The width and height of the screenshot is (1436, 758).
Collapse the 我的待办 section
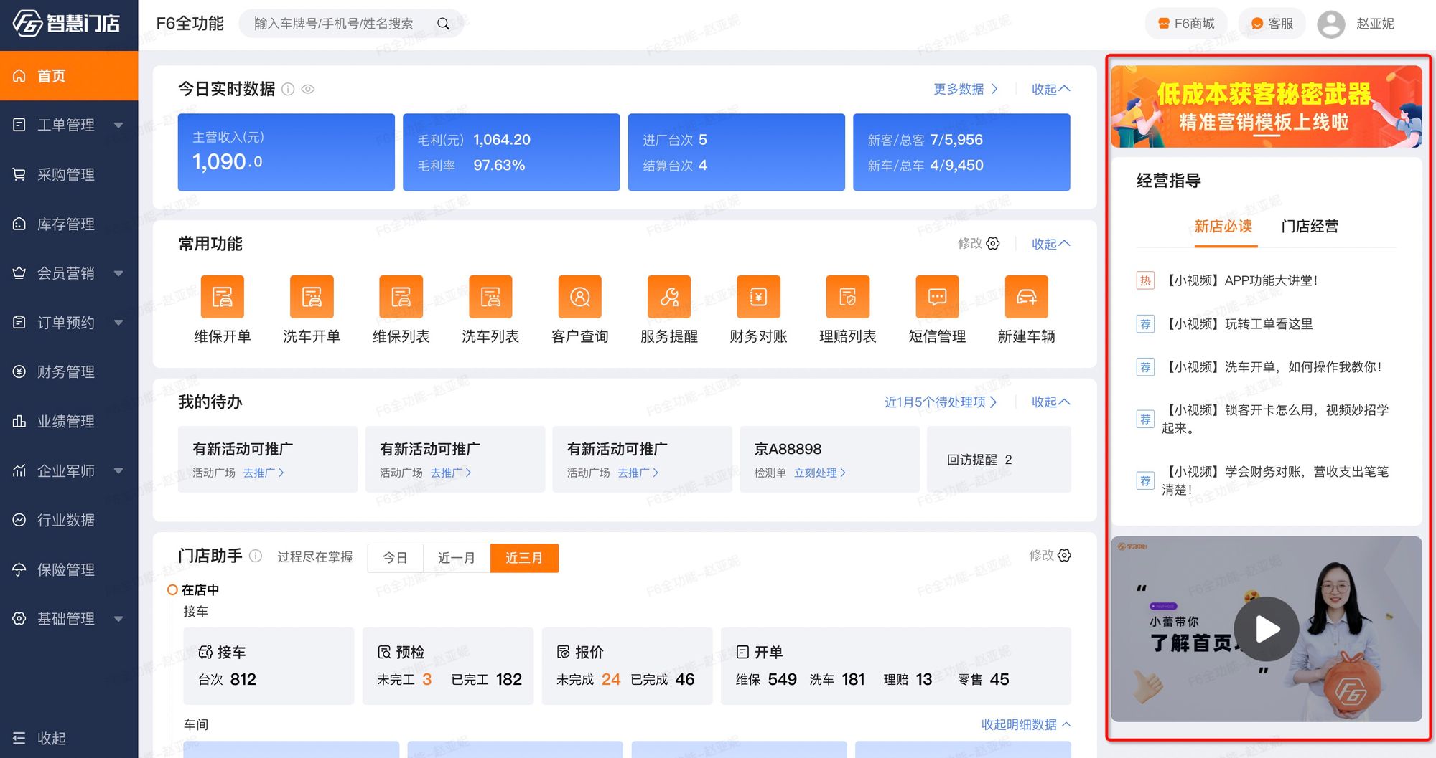point(1050,402)
